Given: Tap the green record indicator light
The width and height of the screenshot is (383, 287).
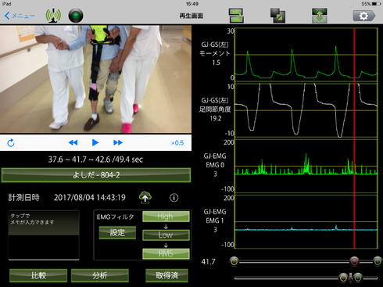Looking at the screenshot, I should (76, 16).
